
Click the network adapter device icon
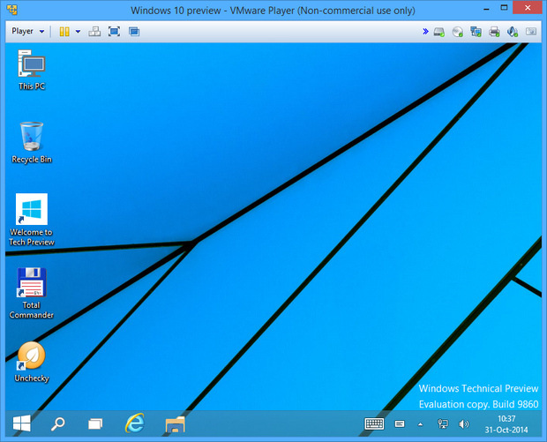point(476,32)
